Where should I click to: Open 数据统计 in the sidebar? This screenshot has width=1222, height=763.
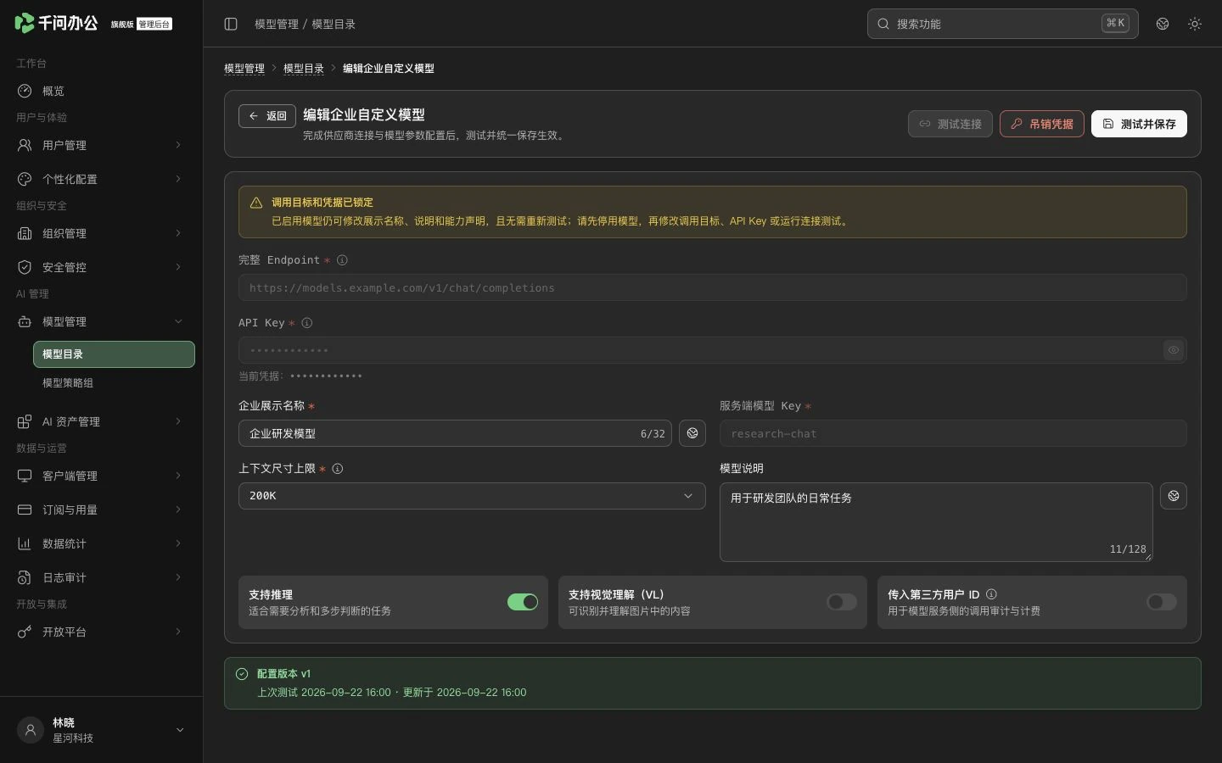pos(101,543)
